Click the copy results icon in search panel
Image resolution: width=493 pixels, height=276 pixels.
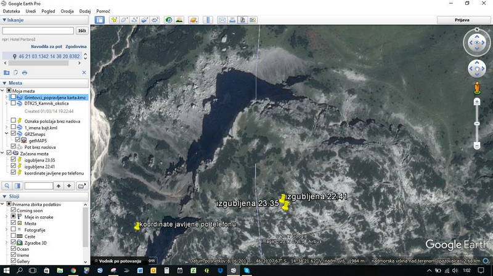16,73
